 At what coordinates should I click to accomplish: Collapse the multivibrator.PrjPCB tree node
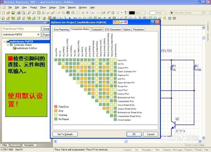tap(4, 41)
